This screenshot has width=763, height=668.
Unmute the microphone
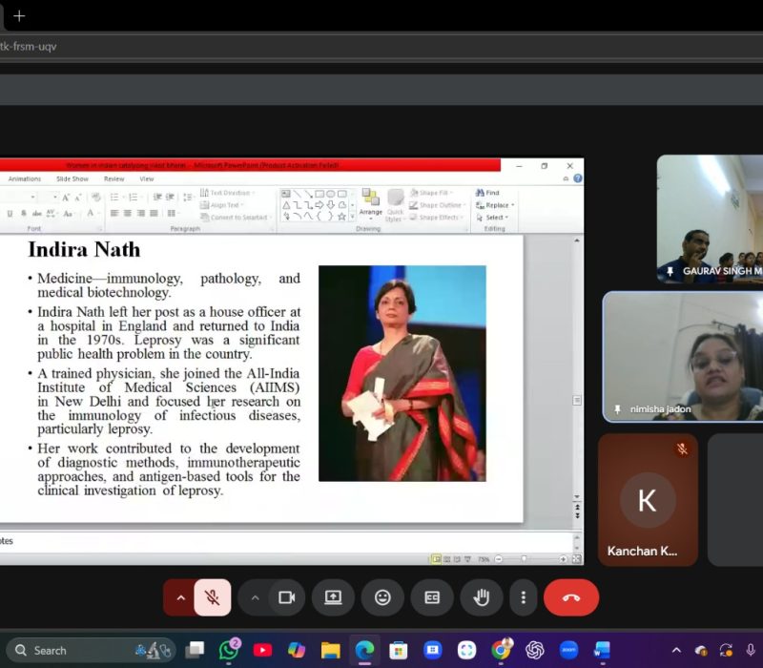click(x=213, y=597)
